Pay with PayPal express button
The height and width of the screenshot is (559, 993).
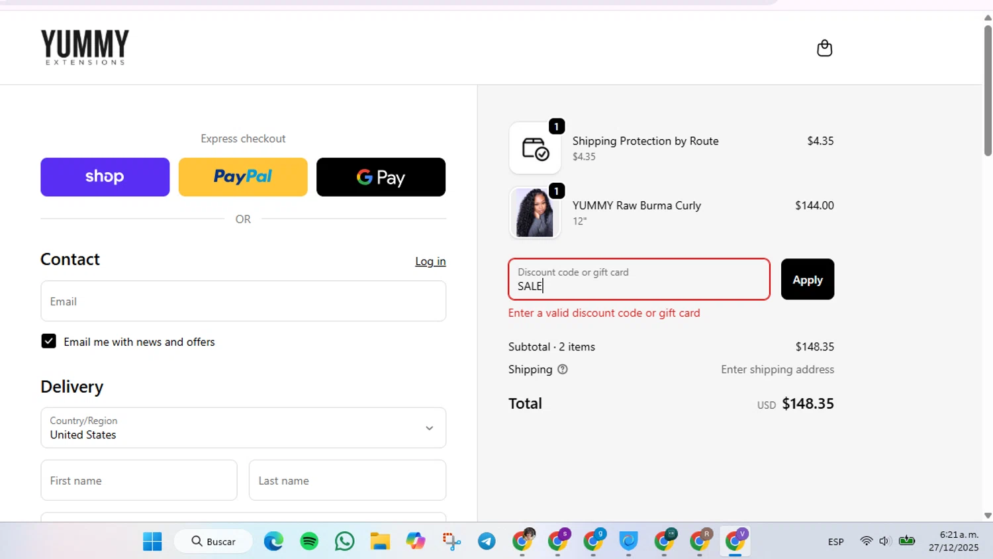click(x=243, y=177)
